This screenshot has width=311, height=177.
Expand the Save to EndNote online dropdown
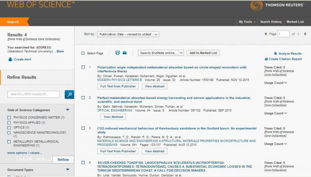point(181,53)
